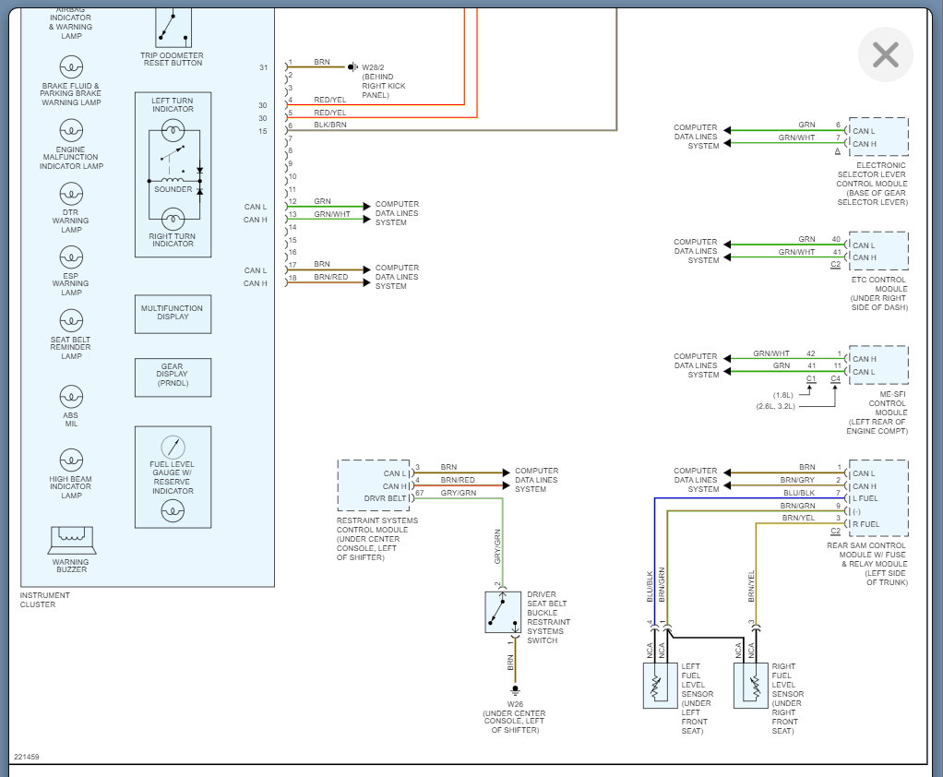Click the Seat Belt Reminder lamp symbol
Image resolution: width=943 pixels, height=777 pixels.
pyautogui.click(x=71, y=320)
